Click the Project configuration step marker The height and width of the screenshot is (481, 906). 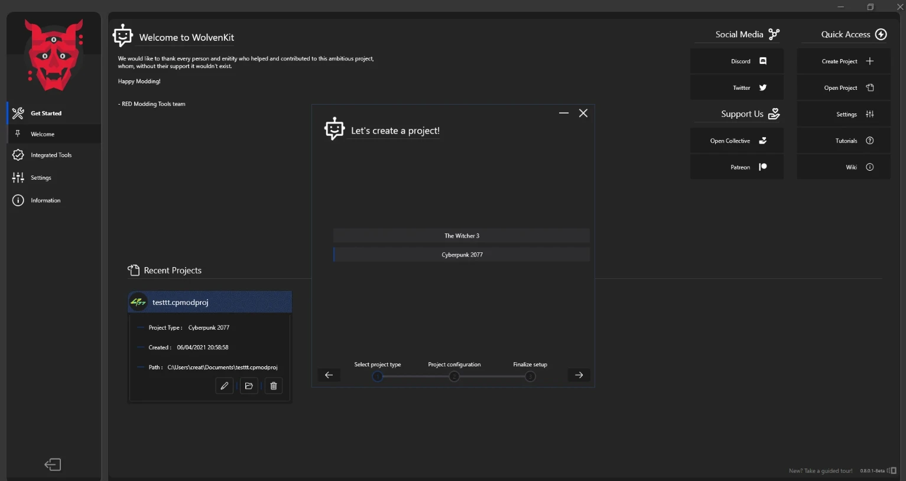[x=454, y=376]
